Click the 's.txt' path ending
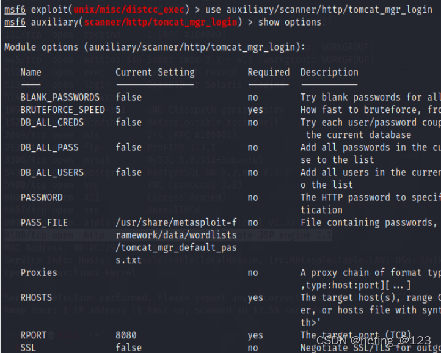 tap(128, 260)
